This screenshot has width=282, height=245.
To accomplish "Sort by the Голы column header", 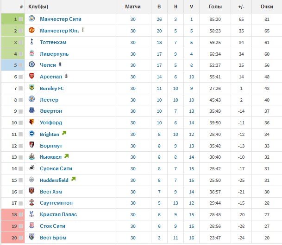I will (x=215, y=6).
